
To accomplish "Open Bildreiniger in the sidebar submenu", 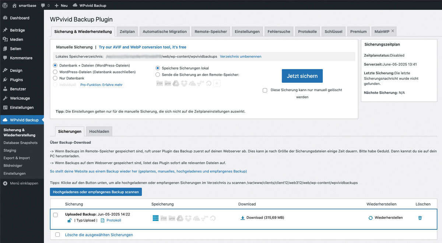I will (x=13, y=166).
